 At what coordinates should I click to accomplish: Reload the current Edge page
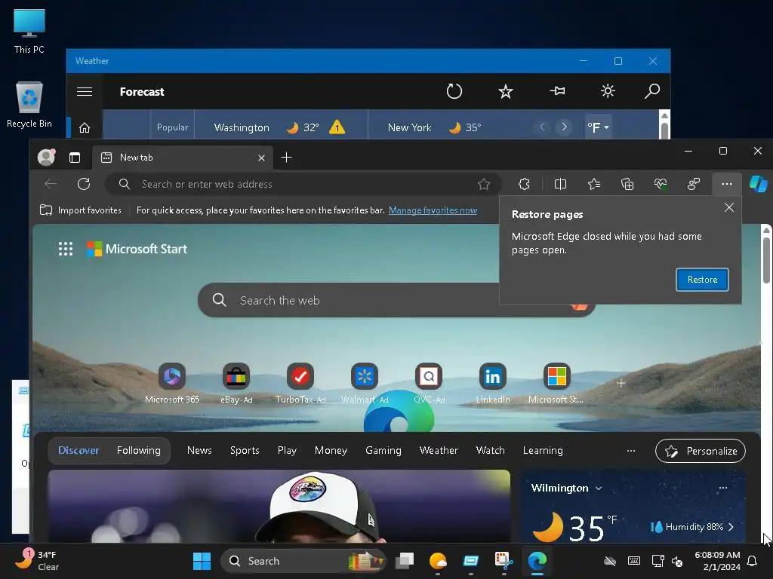pyautogui.click(x=84, y=184)
